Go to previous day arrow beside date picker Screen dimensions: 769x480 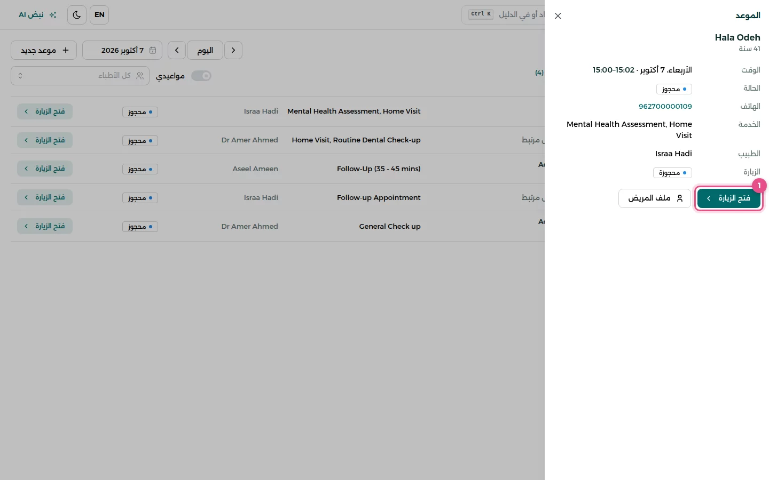click(x=177, y=50)
